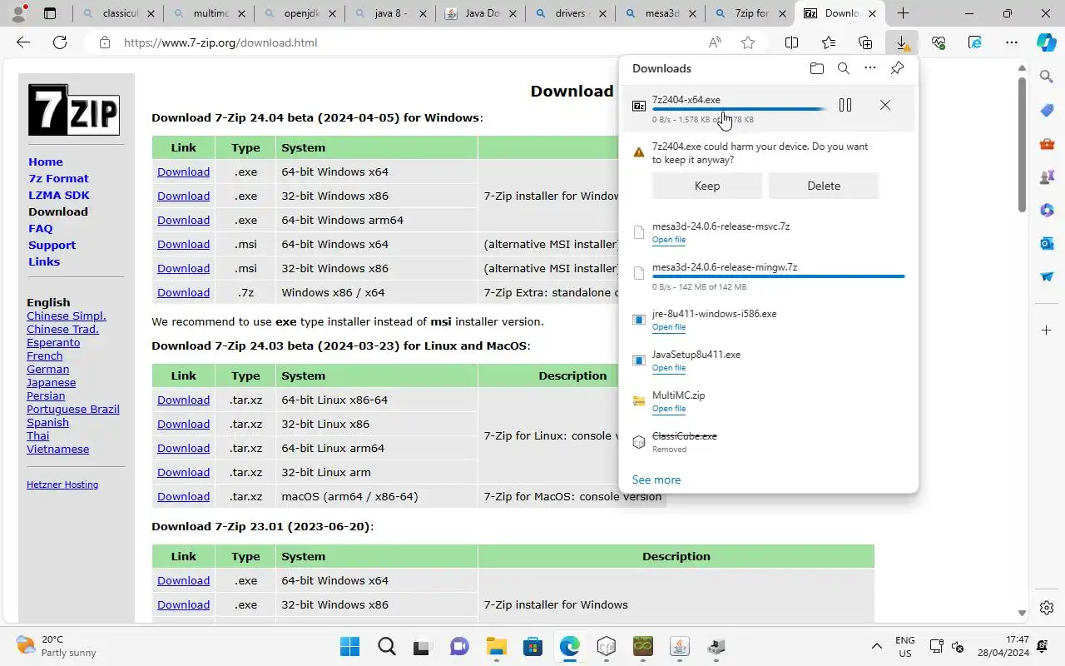Open Windows Start menu
Screen dimensions: 1065x666
tap(350, 646)
